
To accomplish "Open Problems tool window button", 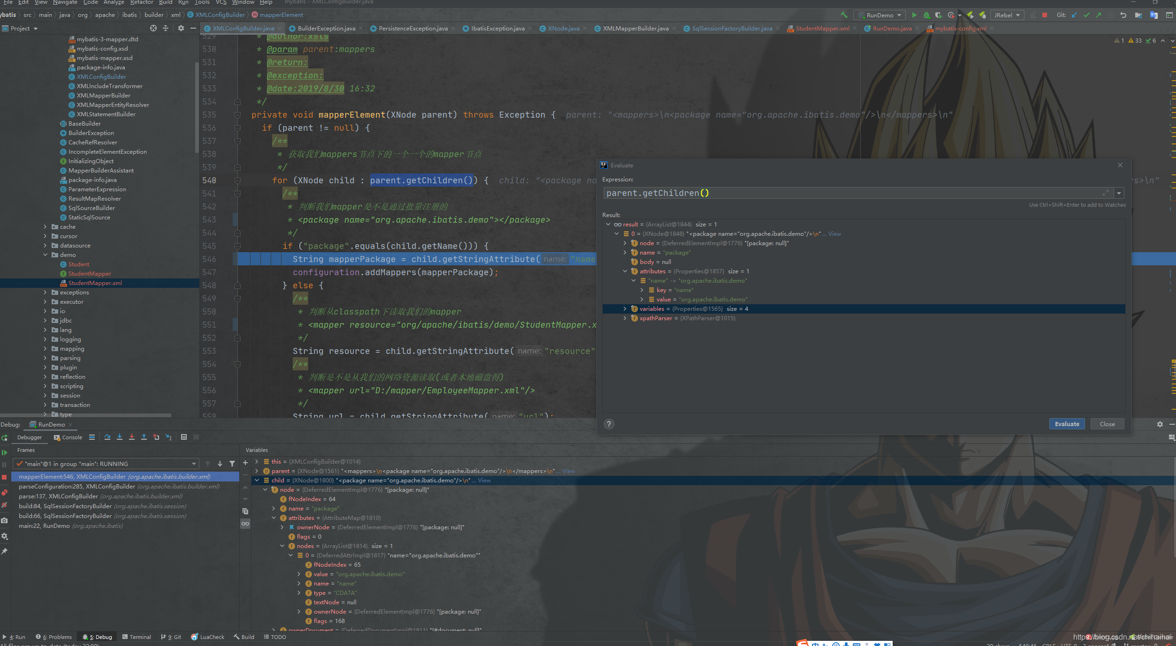I will pos(54,637).
